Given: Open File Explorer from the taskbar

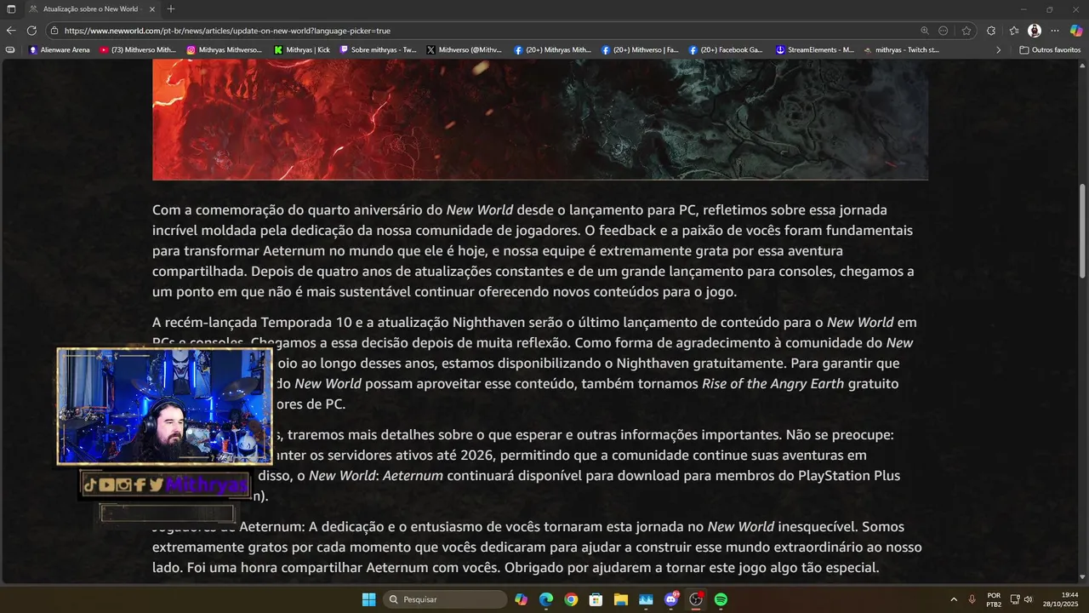Looking at the screenshot, I should point(620,599).
